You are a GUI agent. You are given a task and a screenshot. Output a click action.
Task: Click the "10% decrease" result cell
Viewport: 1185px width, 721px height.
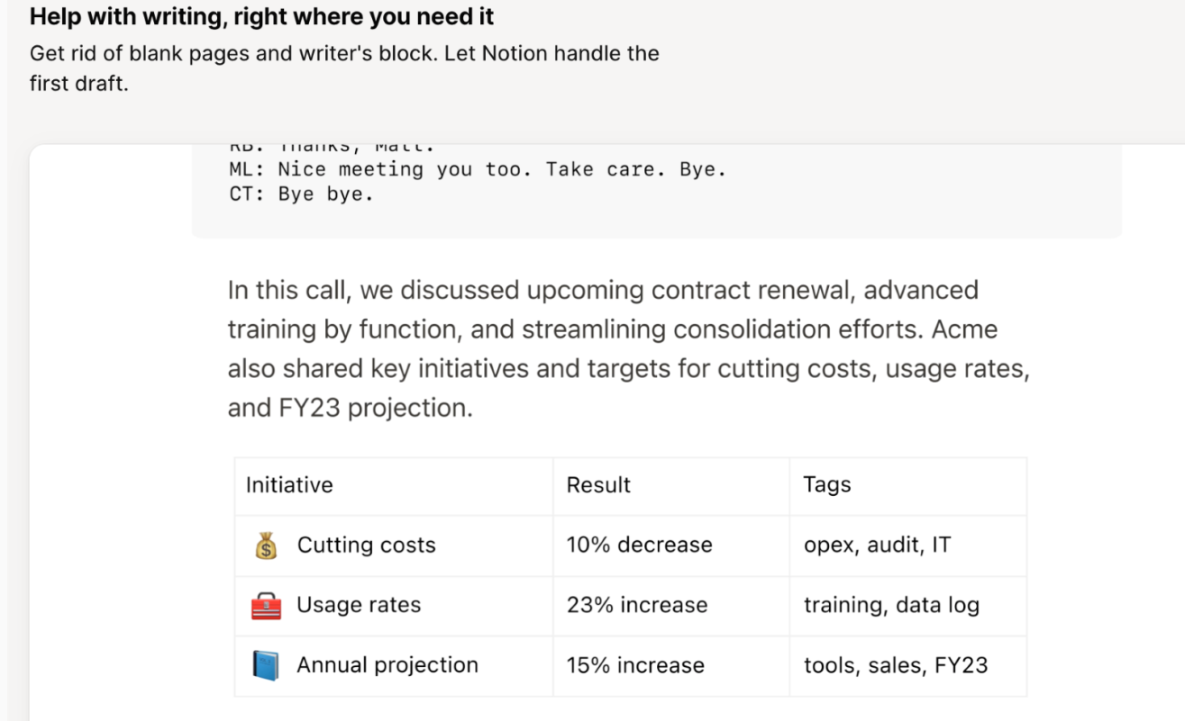tap(671, 545)
